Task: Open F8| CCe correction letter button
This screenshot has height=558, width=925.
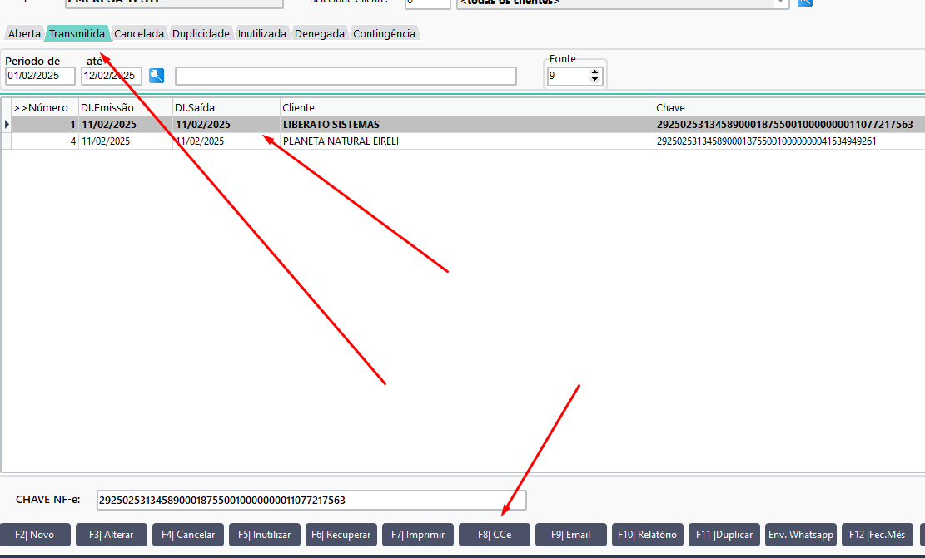Action: pos(495,535)
